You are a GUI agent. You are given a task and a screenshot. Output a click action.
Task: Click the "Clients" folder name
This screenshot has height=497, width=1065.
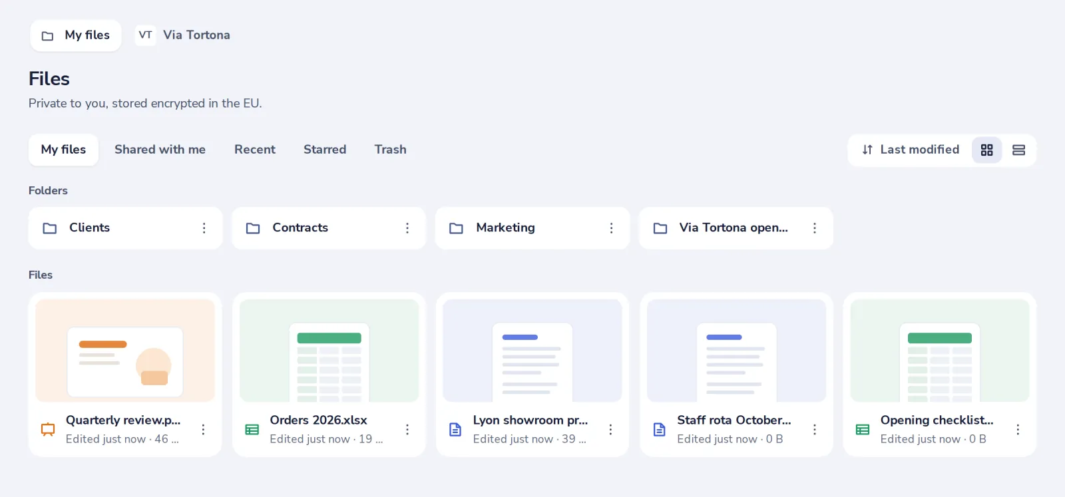tap(89, 228)
